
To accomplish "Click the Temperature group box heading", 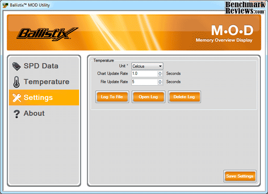I will tap(104, 60).
